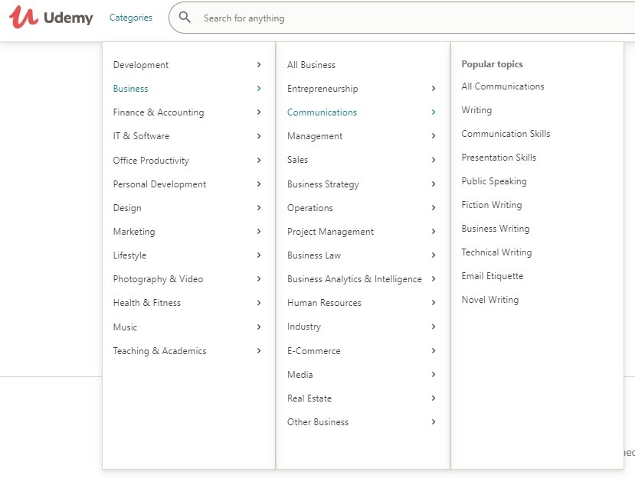This screenshot has height=478, width=635.
Task: Go to All Communications topic
Action: (x=503, y=86)
